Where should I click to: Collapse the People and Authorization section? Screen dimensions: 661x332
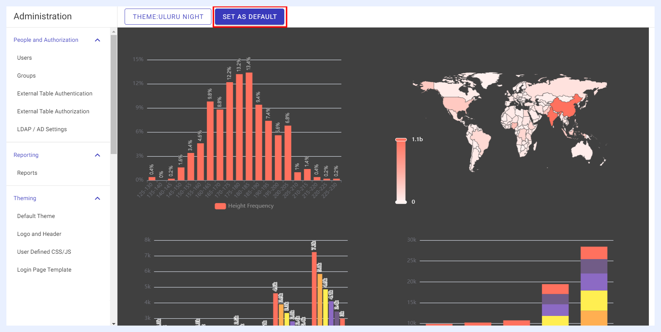pos(97,40)
